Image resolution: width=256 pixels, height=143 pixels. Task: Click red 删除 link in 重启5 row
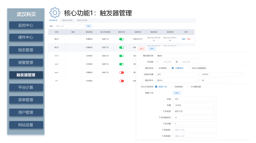189,39
